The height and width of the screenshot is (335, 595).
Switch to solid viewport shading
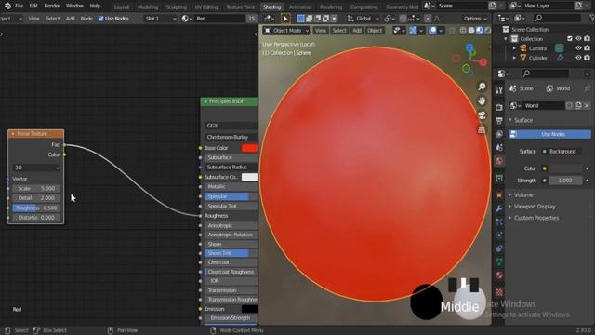click(x=471, y=31)
